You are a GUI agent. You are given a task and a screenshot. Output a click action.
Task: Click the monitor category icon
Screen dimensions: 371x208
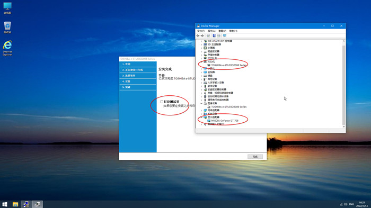[205, 72]
